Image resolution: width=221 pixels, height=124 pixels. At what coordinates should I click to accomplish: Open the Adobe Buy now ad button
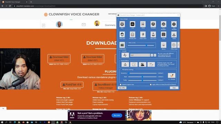point(117,115)
